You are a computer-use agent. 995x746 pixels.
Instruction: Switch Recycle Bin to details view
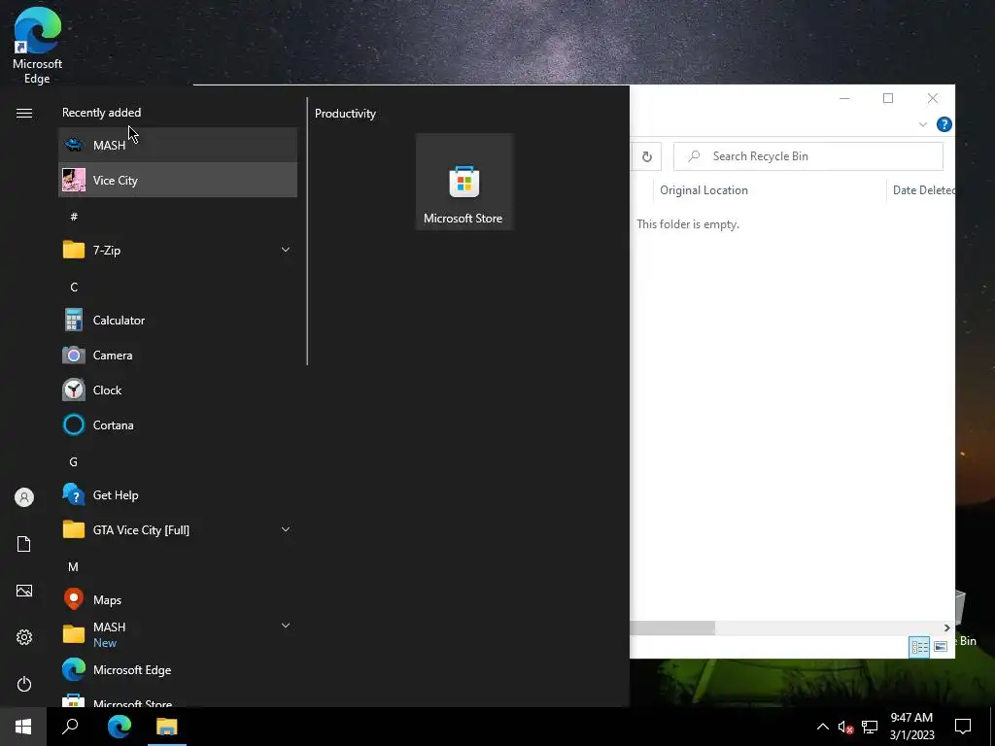click(x=919, y=647)
